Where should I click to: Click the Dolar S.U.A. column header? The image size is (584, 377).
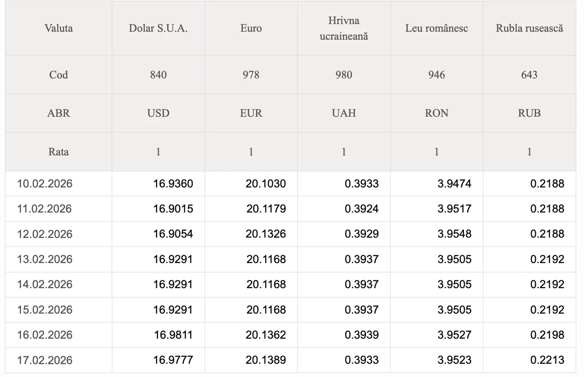[158, 28]
